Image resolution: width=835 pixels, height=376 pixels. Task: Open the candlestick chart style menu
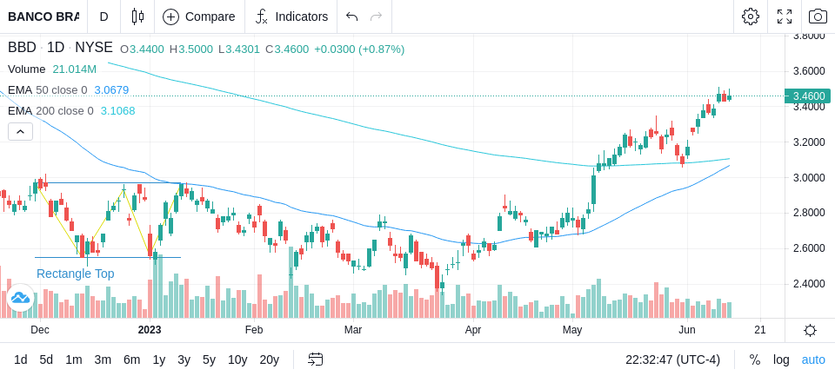[137, 16]
